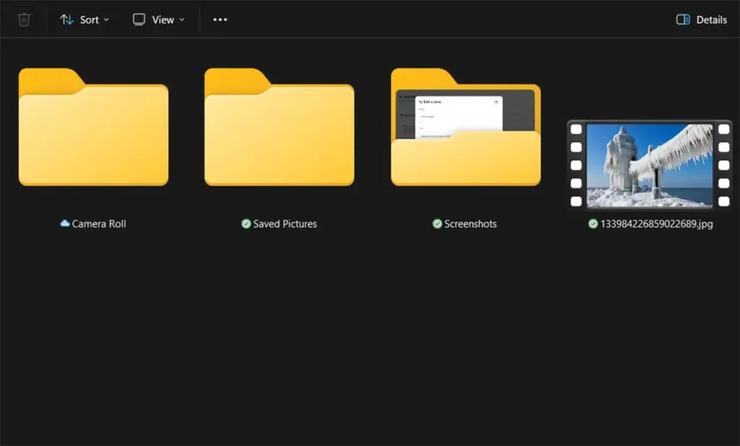Click green sync checkmark beside Screenshots
740x446 pixels.
click(437, 223)
